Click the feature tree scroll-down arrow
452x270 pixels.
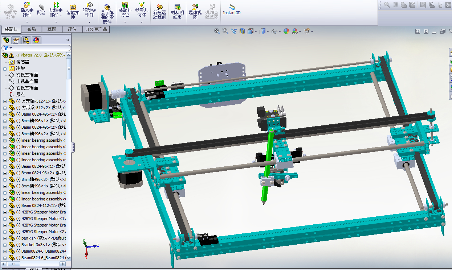(x=69, y=258)
